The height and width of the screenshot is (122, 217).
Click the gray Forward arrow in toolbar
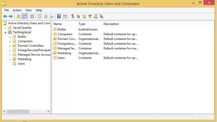(11, 16)
